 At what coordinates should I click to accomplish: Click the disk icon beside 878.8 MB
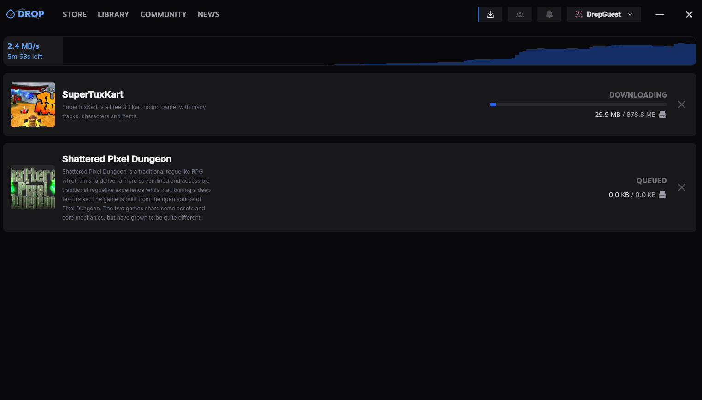pyautogui.click(x=662, y=115)
